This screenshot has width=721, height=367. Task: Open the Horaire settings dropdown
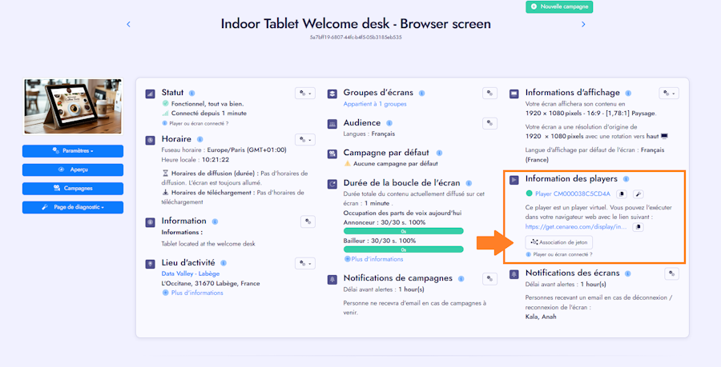click(x=305, y=139)
